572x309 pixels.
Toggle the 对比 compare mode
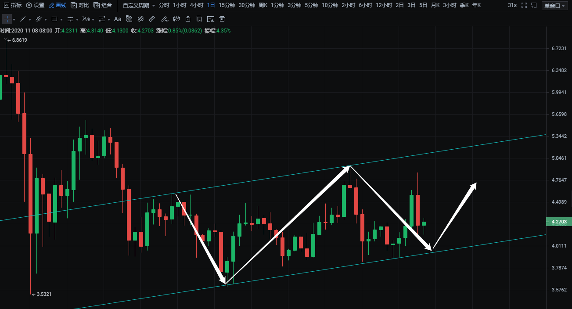[80, 5]
